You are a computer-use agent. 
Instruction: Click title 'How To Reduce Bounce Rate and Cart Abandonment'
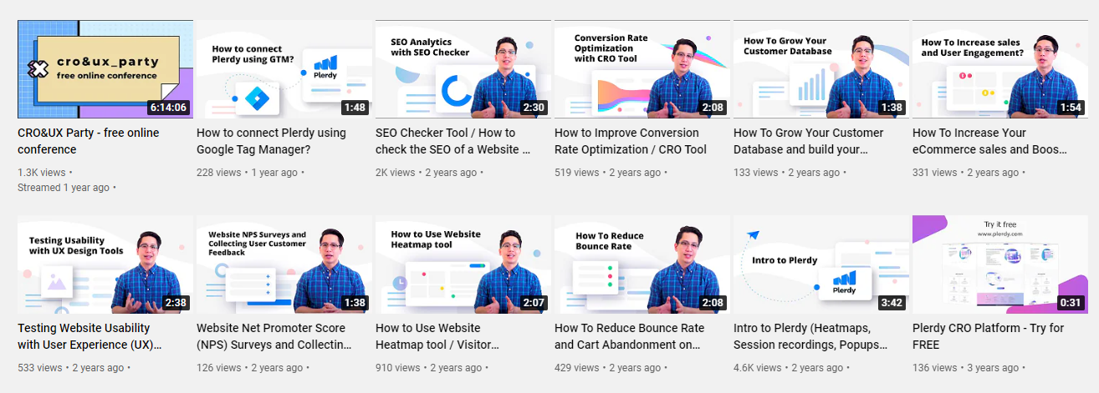click(x=630, y=336)
